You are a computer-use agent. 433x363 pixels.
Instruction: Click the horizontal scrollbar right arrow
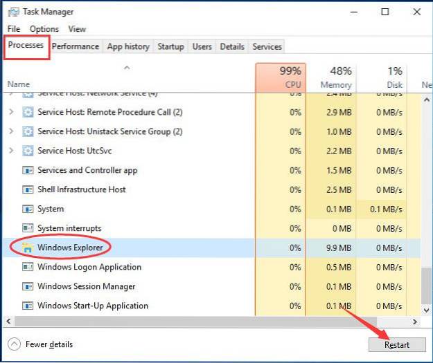pyautogui.click(x=415, y=322)
